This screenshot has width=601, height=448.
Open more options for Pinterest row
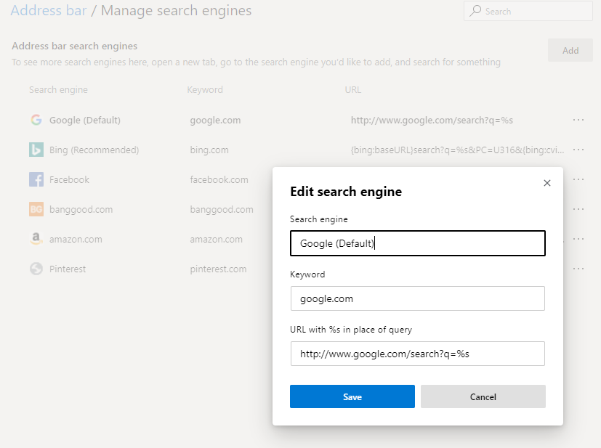pyautogui.click(x=578, y=269)
